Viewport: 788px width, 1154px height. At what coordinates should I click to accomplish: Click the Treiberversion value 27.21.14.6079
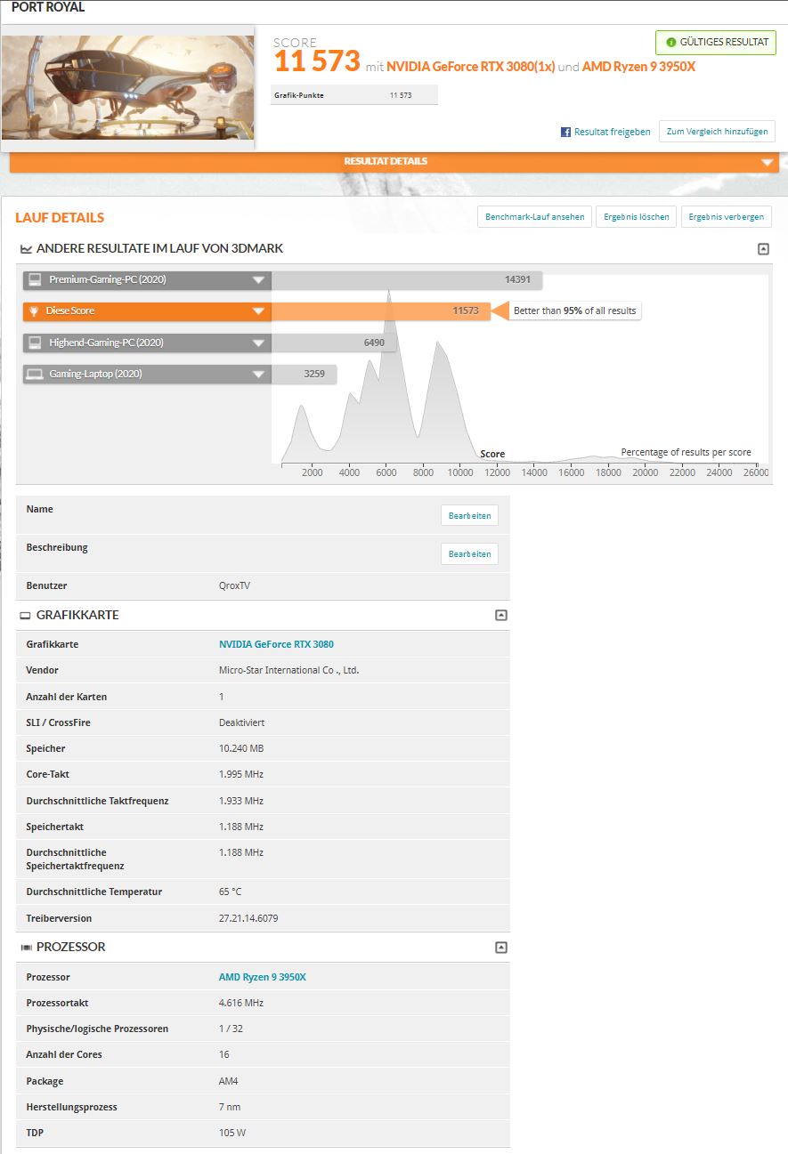pyautogui.click(x=248, y=918)
